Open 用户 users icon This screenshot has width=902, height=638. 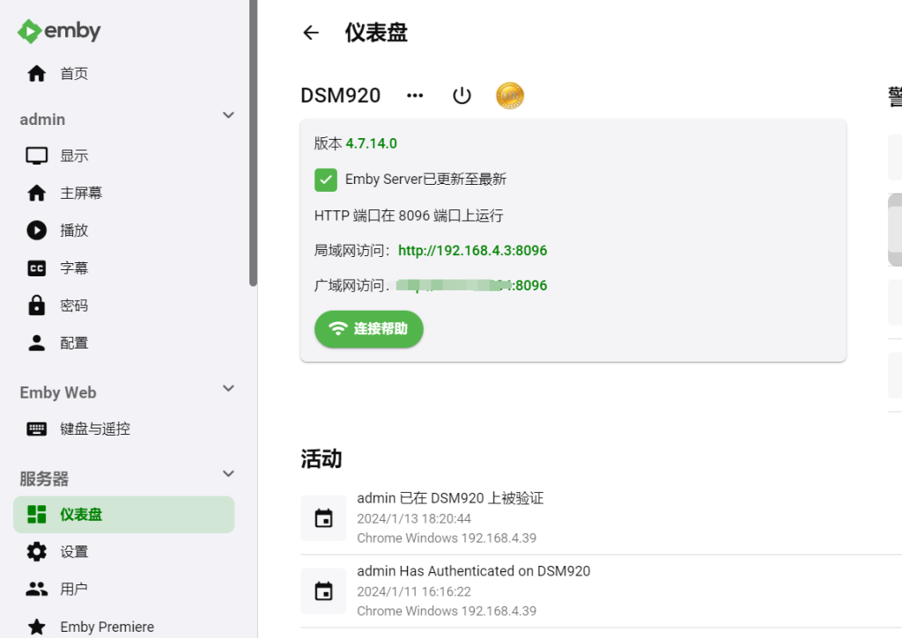(x=37, y=589)
